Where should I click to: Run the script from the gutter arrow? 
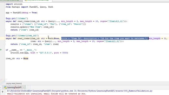pyautogui.click(x=1, y=50)
